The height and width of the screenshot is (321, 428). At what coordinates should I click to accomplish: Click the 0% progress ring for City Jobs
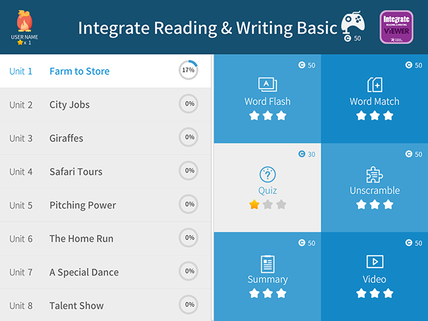(x=188, y=104)
